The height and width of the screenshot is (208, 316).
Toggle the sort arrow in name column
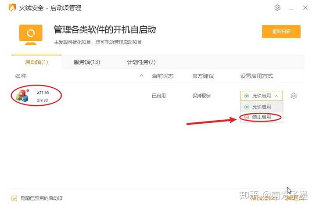[141, 76]
